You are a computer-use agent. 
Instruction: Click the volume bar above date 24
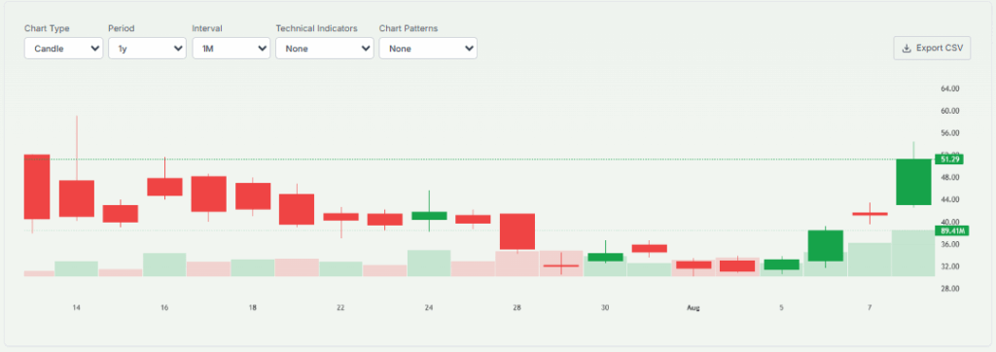429,264
